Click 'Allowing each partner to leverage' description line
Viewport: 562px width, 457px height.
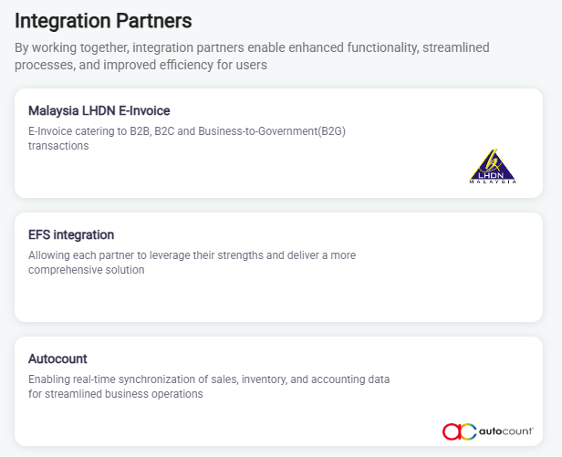point(192,255)
